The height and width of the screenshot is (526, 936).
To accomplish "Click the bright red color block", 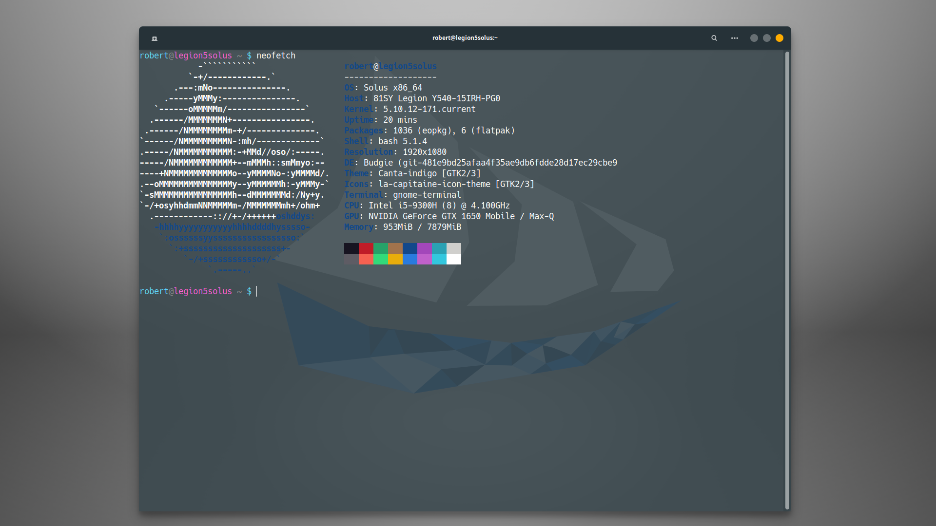I will [x=366, y=259].
